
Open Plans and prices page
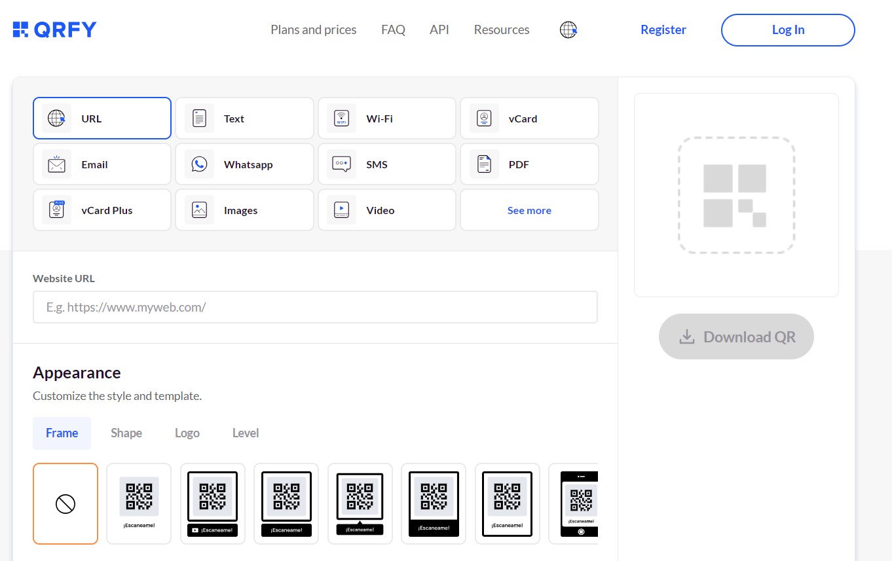click(x=314, y=29)
